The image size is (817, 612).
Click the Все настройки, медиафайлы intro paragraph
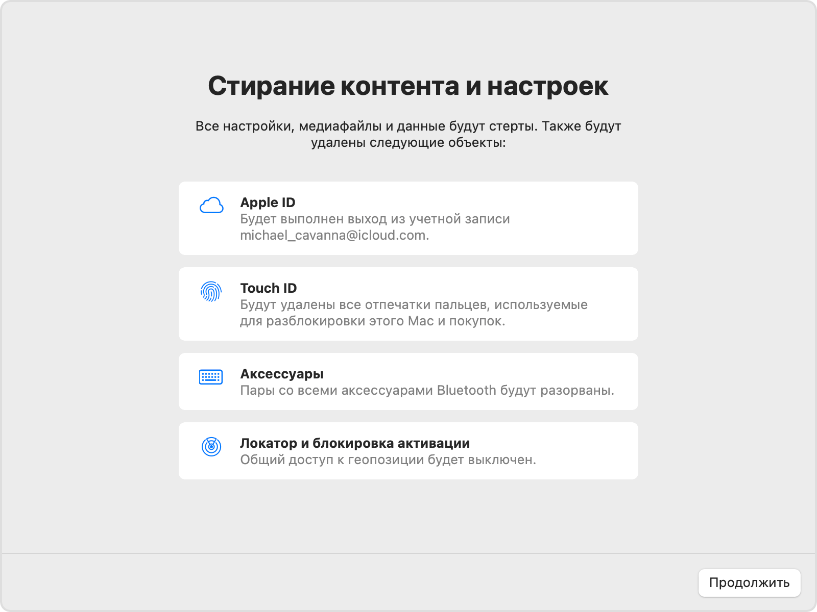(408, 134)
